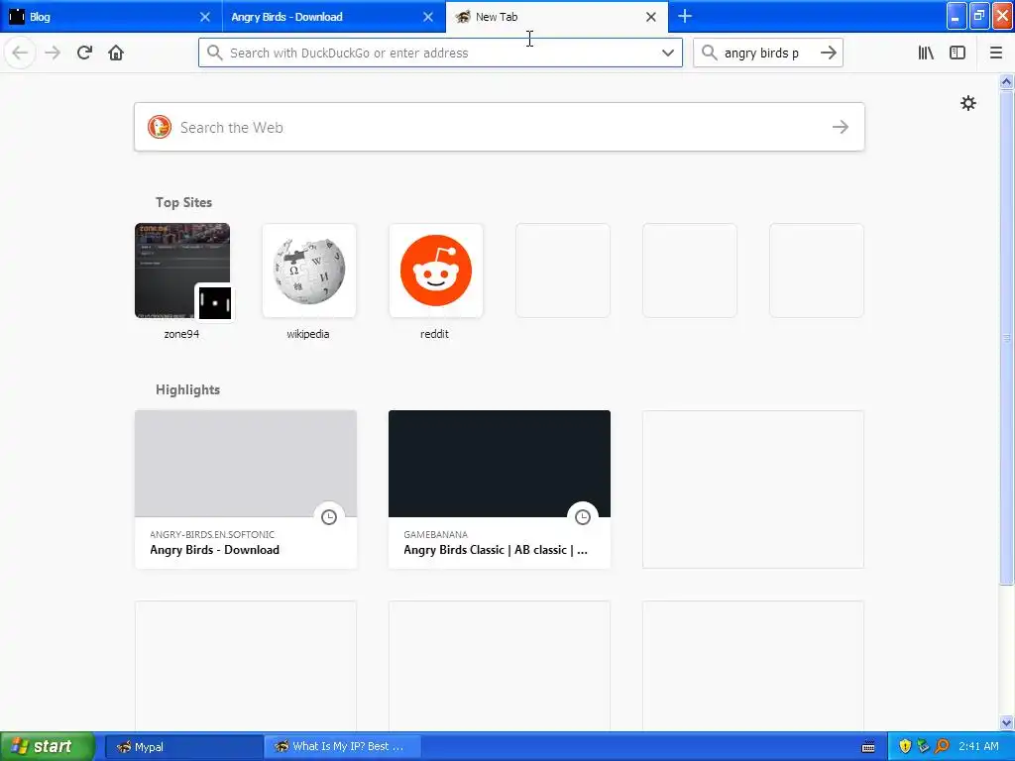Click scrollbar up arrow
Screen dimensions: 1015x761
click(x=1006, y=81)
